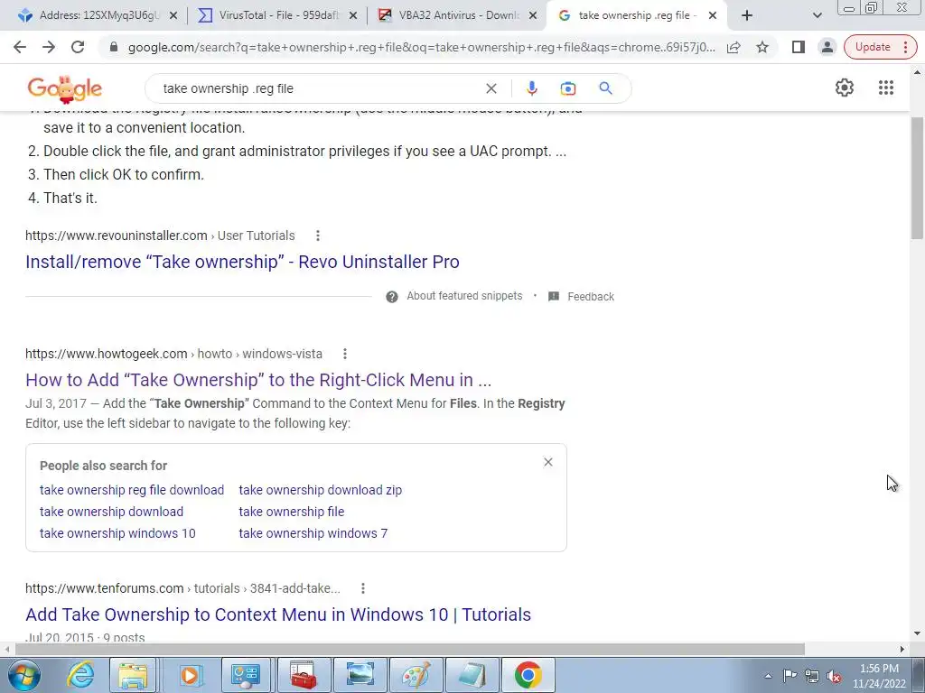This screenshot has width=925, height=693.
Task: Click the vertical scrollbar thumb
Action: pyautogui.click(x=918, y=178)
